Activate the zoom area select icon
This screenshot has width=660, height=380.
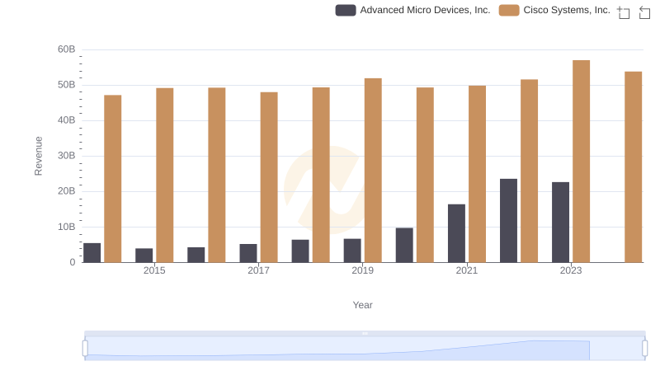624,12
